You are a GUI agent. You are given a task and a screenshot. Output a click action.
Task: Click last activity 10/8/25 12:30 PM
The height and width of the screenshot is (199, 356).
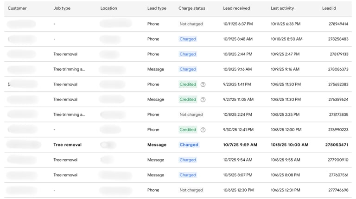click(x=286, y=130)
